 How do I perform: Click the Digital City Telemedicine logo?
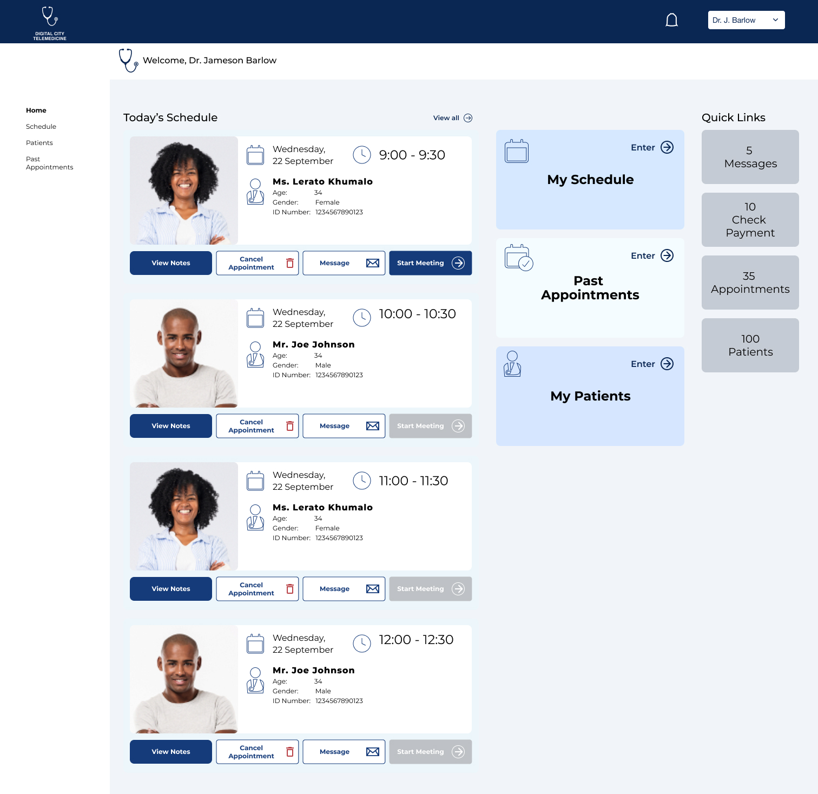(x=50, y=23)
